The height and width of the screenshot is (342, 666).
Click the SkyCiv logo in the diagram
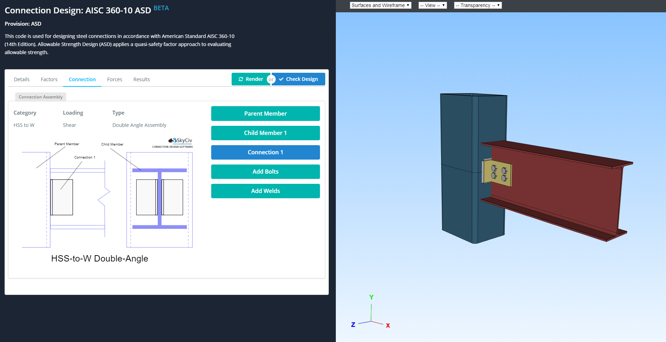click(180, 141)
